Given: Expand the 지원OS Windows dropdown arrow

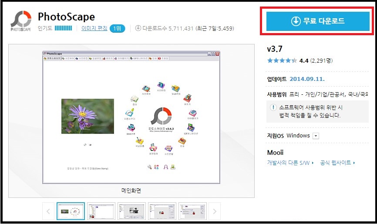Looking at the screenshot, I should [316, 136].
